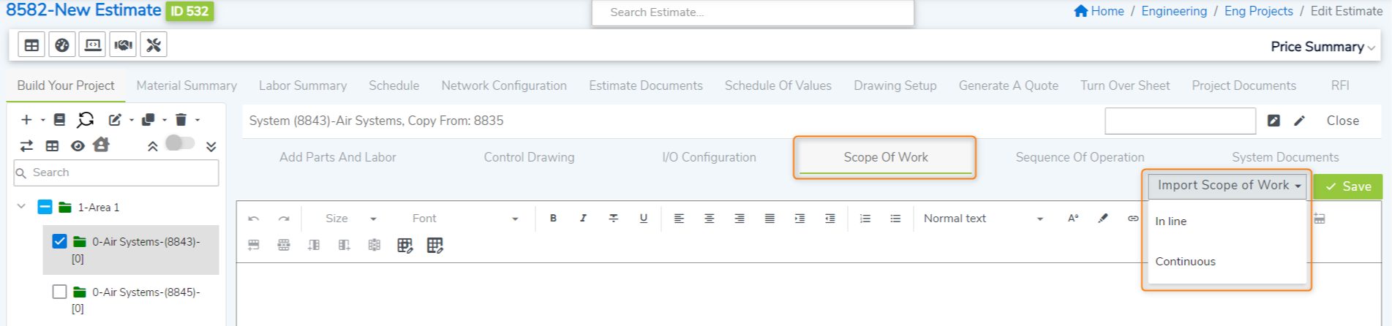
Task: Select Continuous from the import menu
Action: pos(1185,262)
